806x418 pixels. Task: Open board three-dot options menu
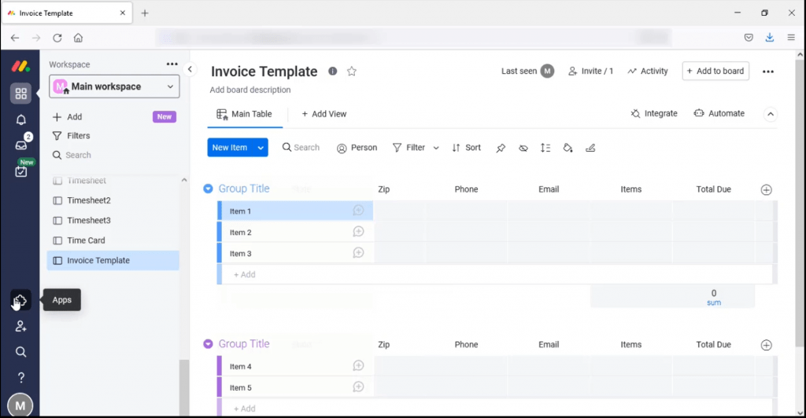click(x=768, y=71)
